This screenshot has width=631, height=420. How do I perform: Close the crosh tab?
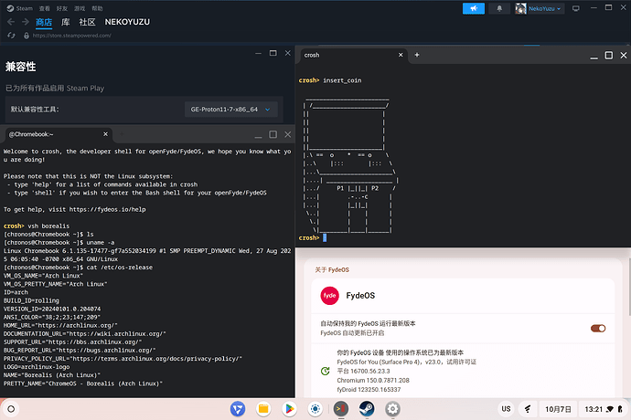point(401,55)
